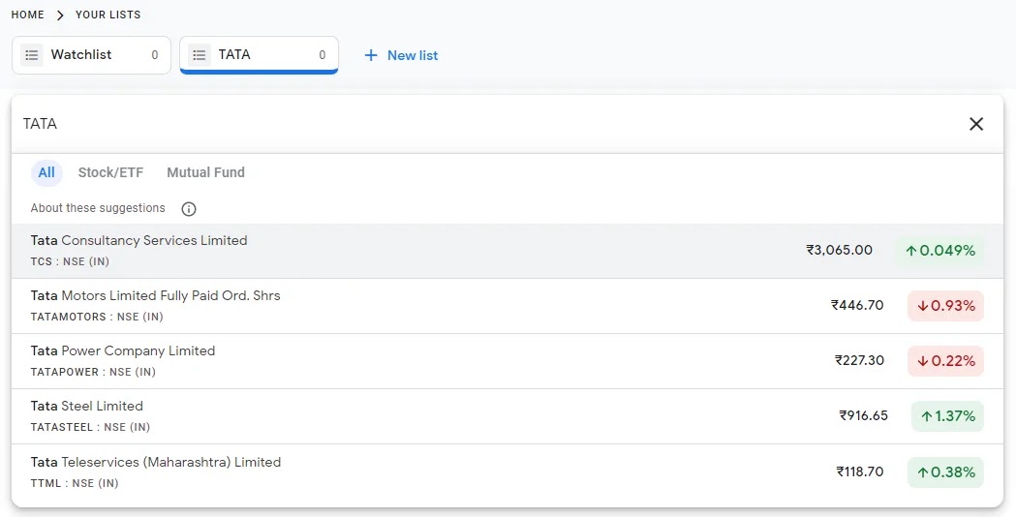Click the plus icon beside New list

coord(371,56)
